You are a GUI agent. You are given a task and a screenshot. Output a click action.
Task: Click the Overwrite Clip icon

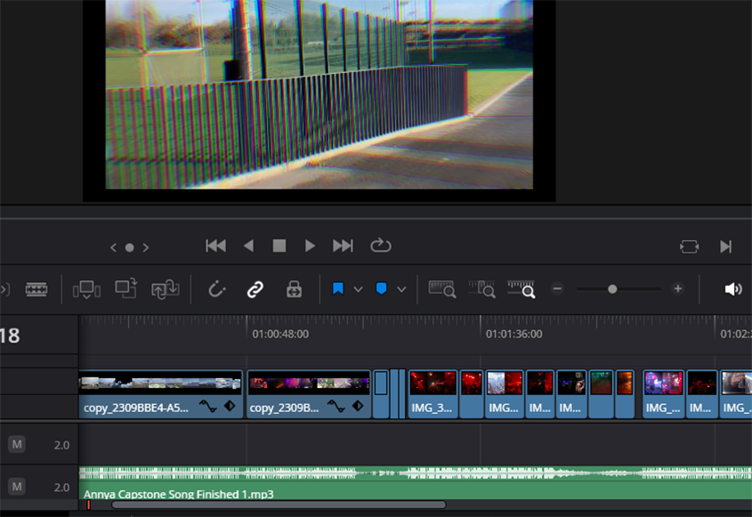[126, 289]
